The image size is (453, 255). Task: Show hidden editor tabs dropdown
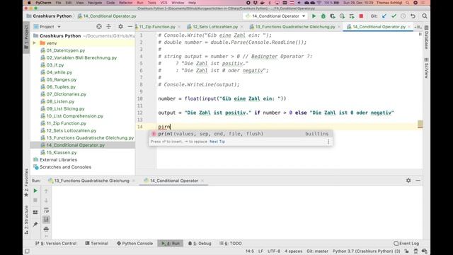tap(418, 27)
